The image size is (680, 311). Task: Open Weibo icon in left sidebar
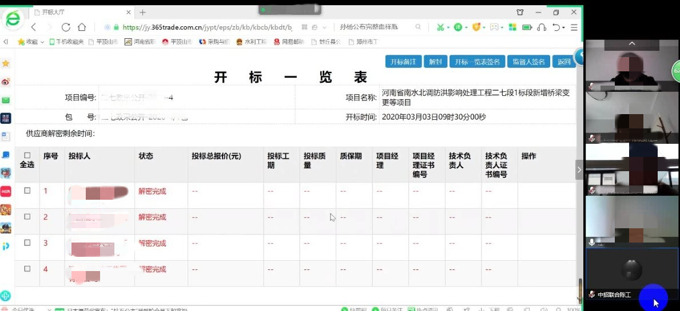point(6,82)
